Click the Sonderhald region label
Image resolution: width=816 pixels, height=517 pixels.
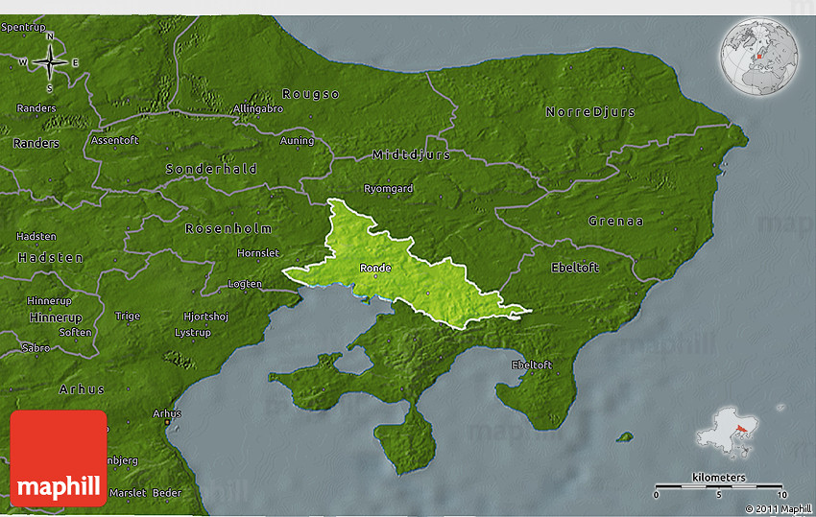point(211,169)
